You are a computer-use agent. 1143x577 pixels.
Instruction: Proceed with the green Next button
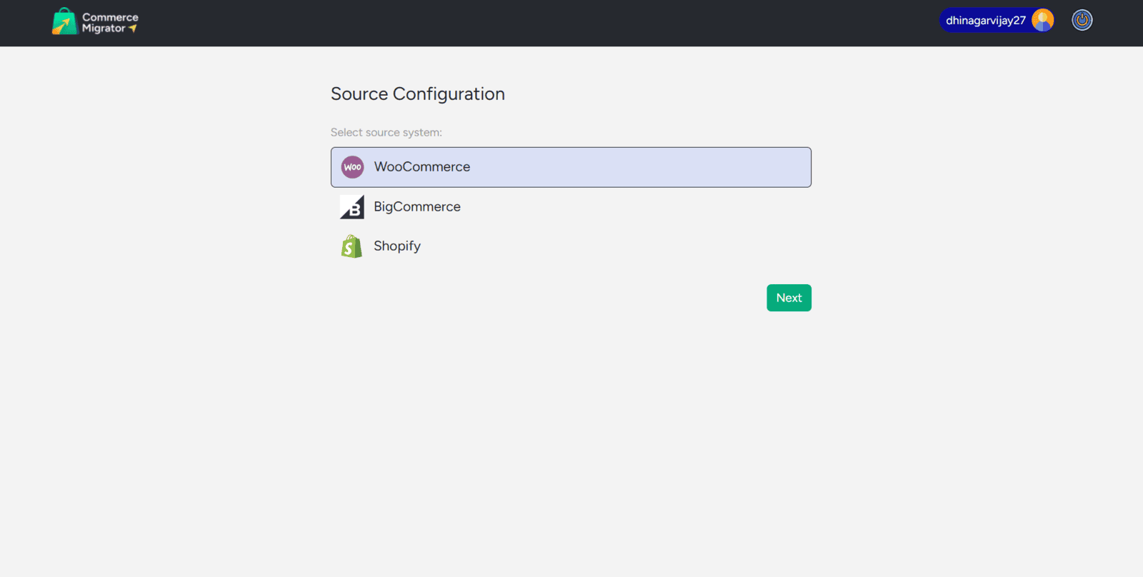pyautogui.click(x=789, y=298)
